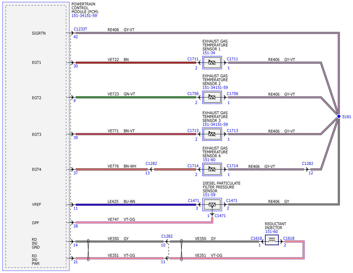Open the 151-34 link under Sensor 1

[209, 53]
